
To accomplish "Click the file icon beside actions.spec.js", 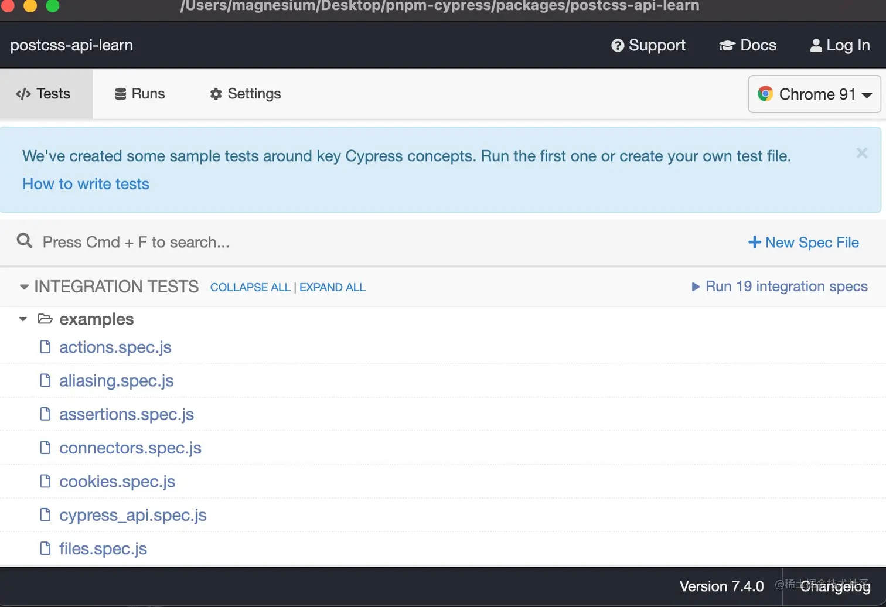I will (x=45, y=347).
